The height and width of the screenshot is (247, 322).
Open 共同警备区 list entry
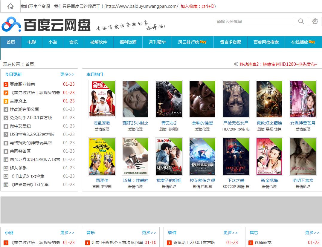click(20, 151)
